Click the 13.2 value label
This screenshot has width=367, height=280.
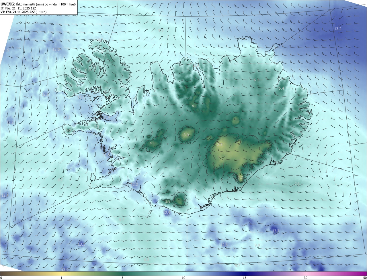pos(338,29)
